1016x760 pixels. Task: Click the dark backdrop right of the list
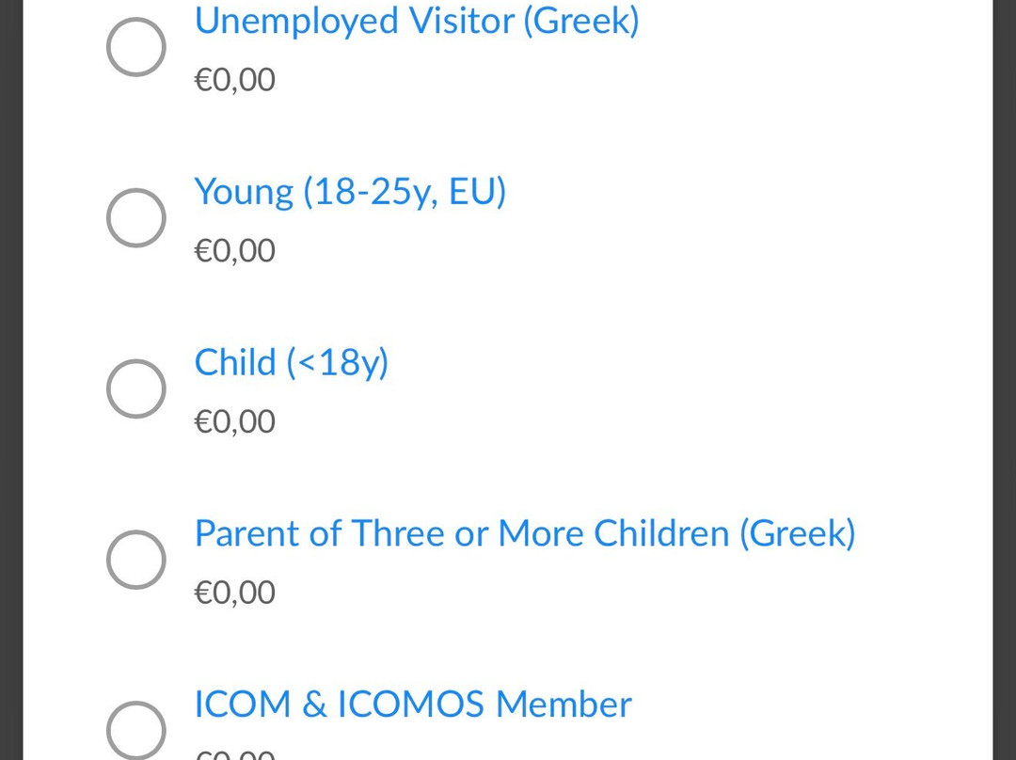click(x=1005, y=380)
